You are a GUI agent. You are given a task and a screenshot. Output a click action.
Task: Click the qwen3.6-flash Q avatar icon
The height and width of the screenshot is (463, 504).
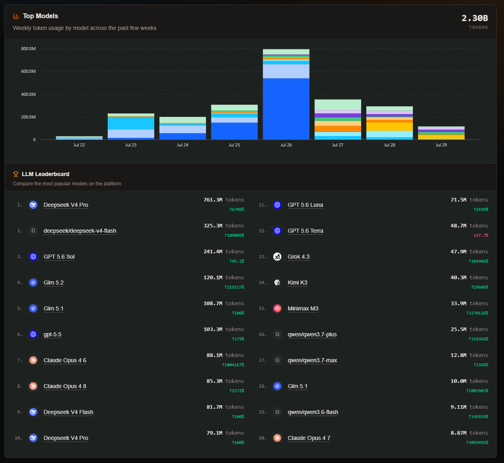(277, 412)
